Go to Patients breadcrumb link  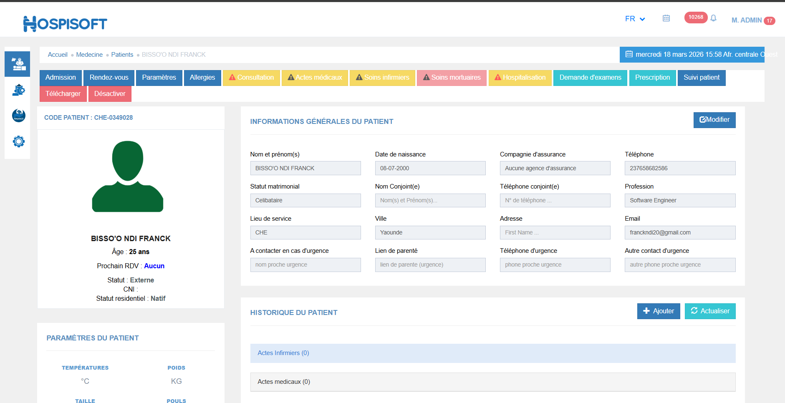(122, 55)
